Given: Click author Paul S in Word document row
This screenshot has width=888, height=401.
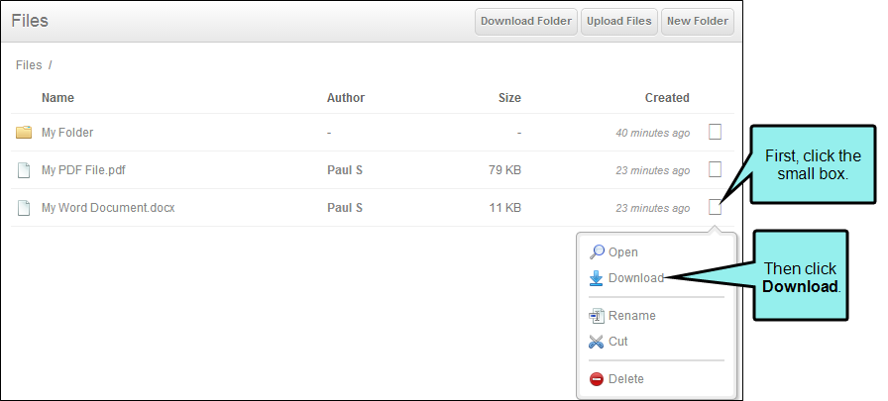Looking at the screenshot, I should pyautogui.click(x=345, y=208).
